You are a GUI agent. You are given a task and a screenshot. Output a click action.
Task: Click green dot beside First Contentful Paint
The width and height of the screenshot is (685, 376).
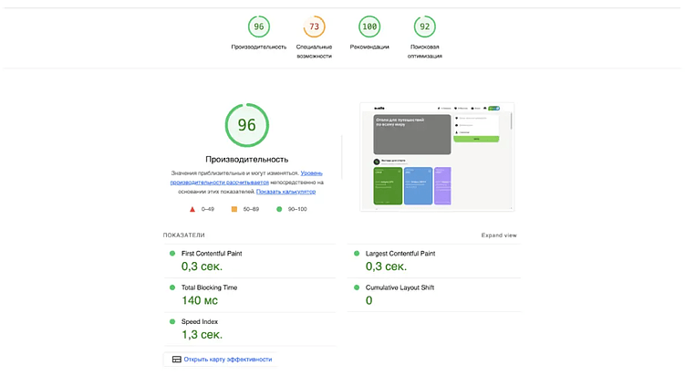tap(172, 254)
